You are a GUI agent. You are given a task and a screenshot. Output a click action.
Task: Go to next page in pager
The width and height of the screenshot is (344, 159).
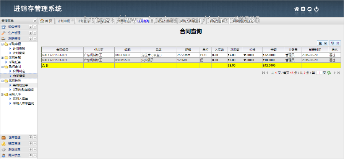pos(335,73)
